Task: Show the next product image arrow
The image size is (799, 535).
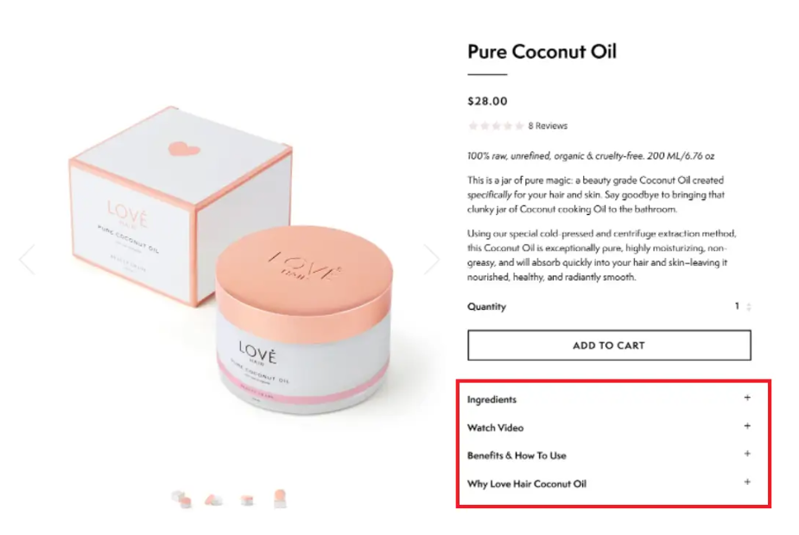Action: click(432, 260)
